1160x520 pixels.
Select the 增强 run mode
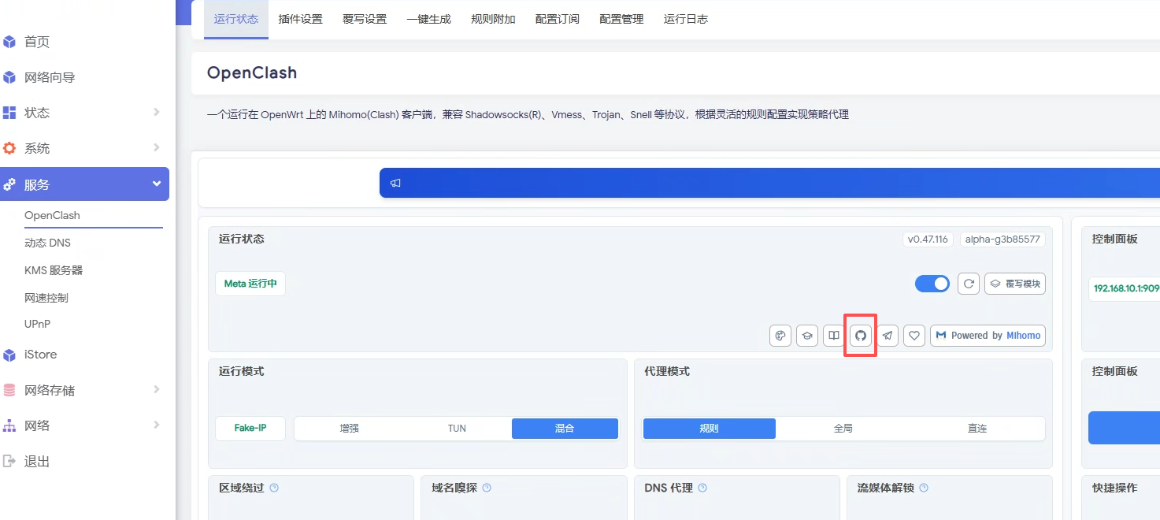tap(349, 429)
